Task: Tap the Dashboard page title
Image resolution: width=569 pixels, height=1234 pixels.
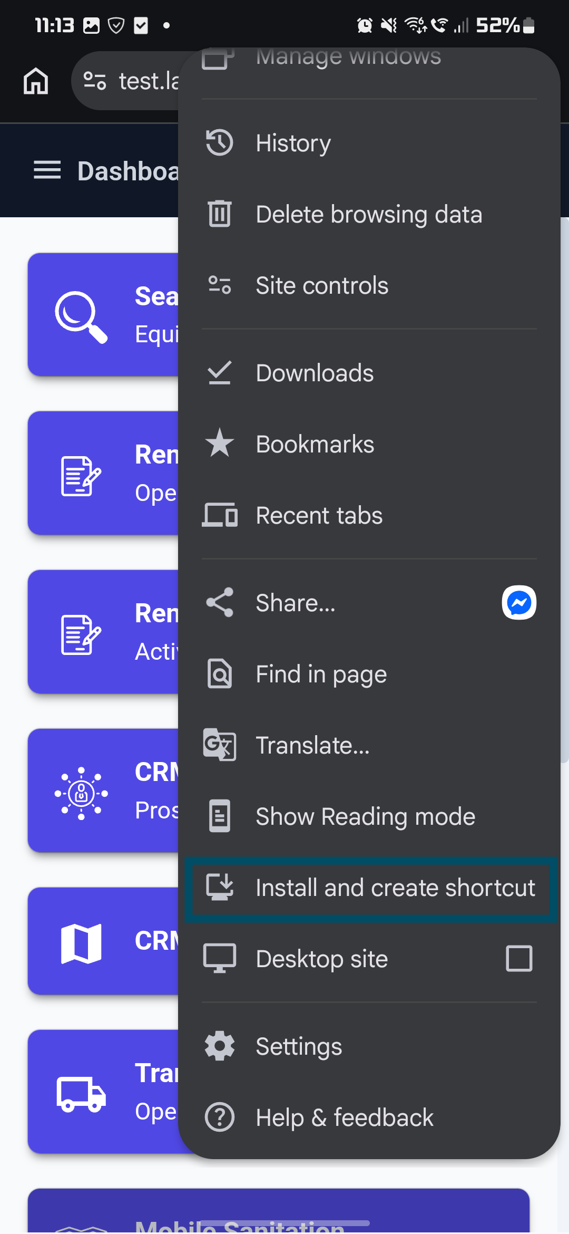Action: pos(128,171)
